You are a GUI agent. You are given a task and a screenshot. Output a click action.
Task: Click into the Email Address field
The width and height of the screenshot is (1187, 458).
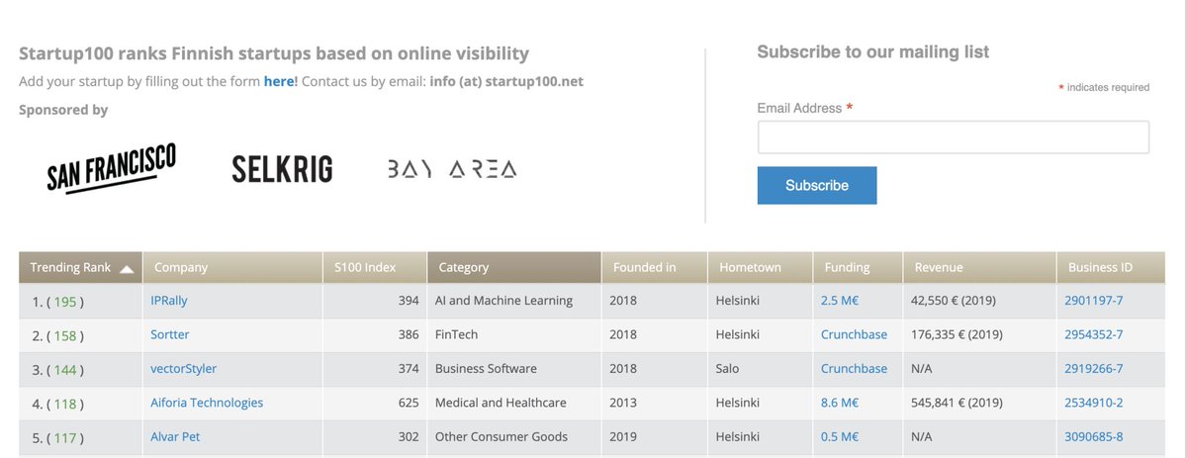tap(953, 137)
